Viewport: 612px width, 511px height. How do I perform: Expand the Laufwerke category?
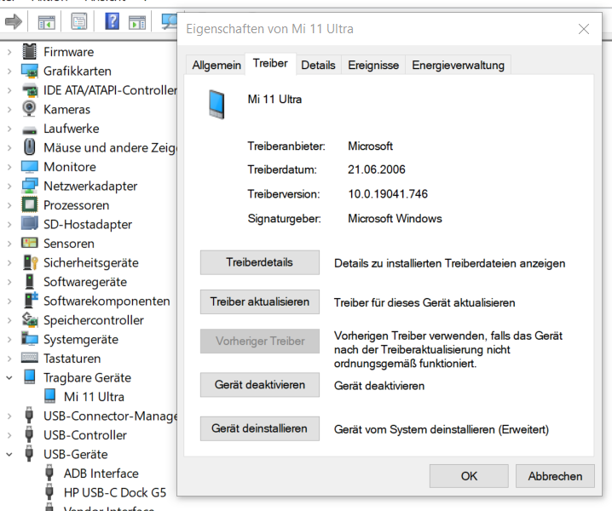pos(9,129)
